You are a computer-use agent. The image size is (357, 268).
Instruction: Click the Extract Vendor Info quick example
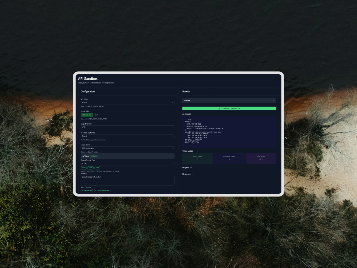pos(102,190)
